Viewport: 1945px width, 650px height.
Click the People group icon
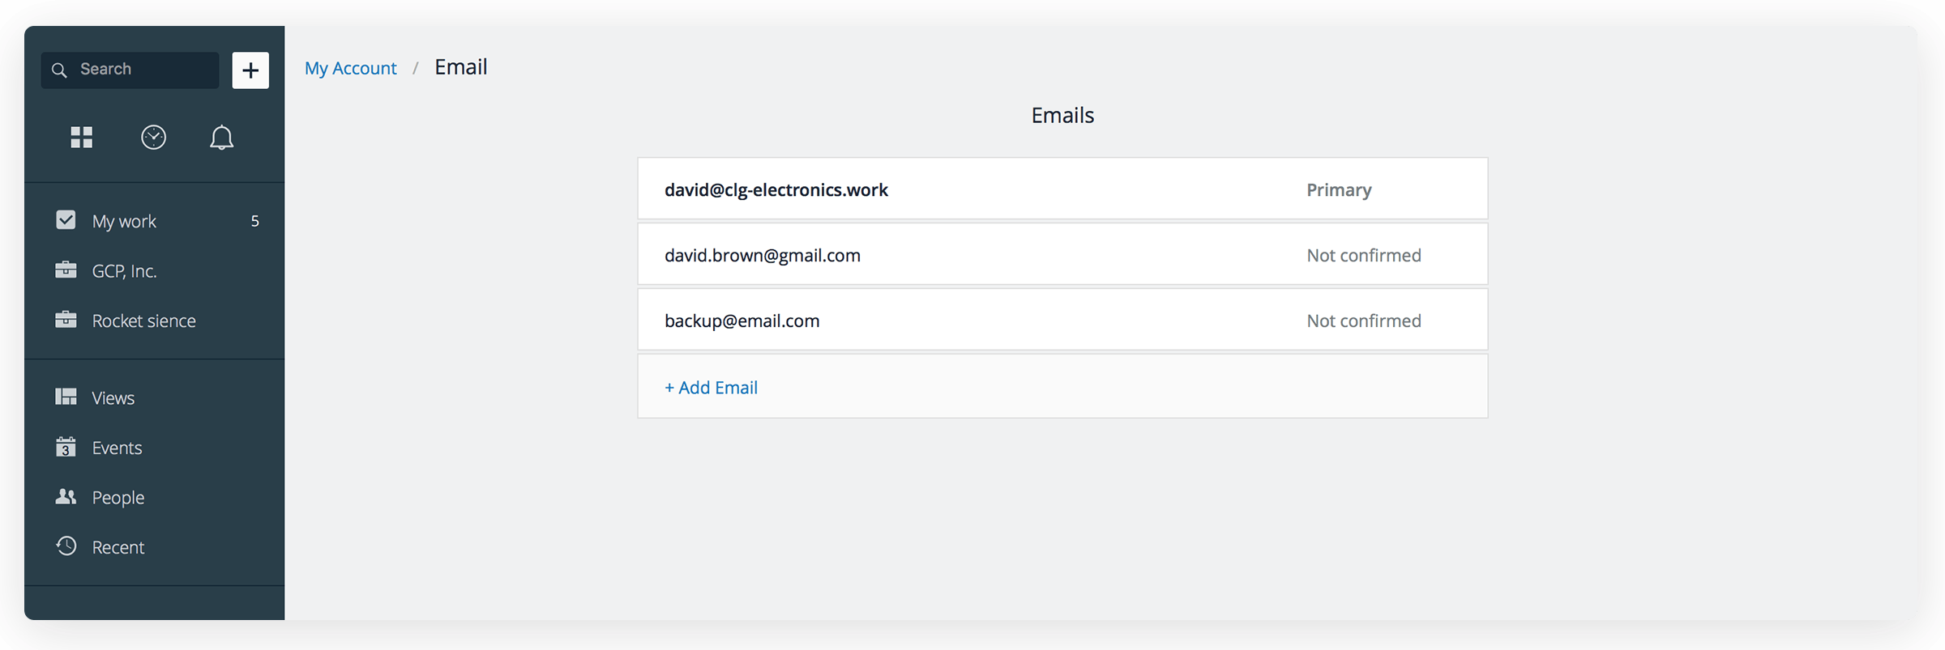point(66,496)
